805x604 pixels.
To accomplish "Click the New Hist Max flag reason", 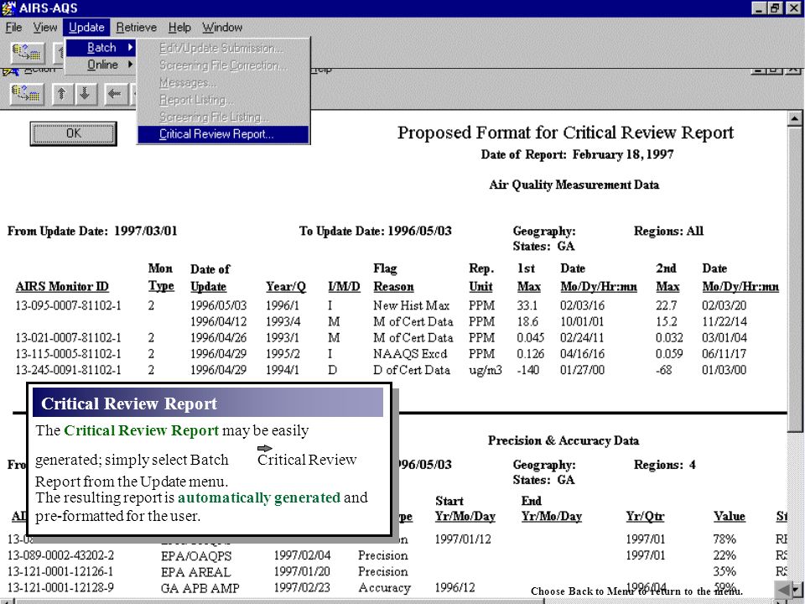I will tap(411, 305).
